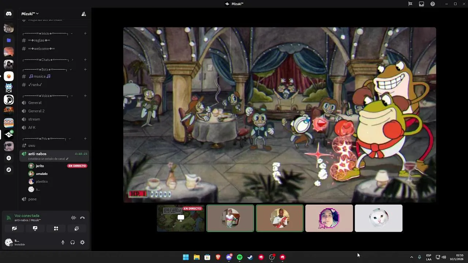Click the flag icon in the title bar

(x=411, y=4)
